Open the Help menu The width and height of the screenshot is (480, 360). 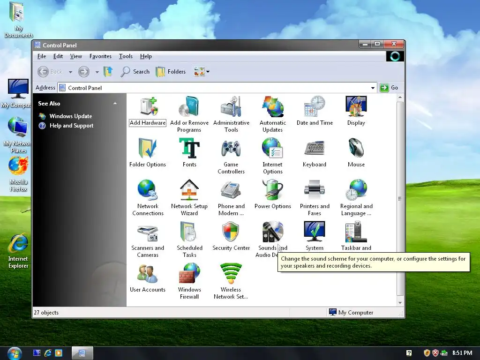146,56
